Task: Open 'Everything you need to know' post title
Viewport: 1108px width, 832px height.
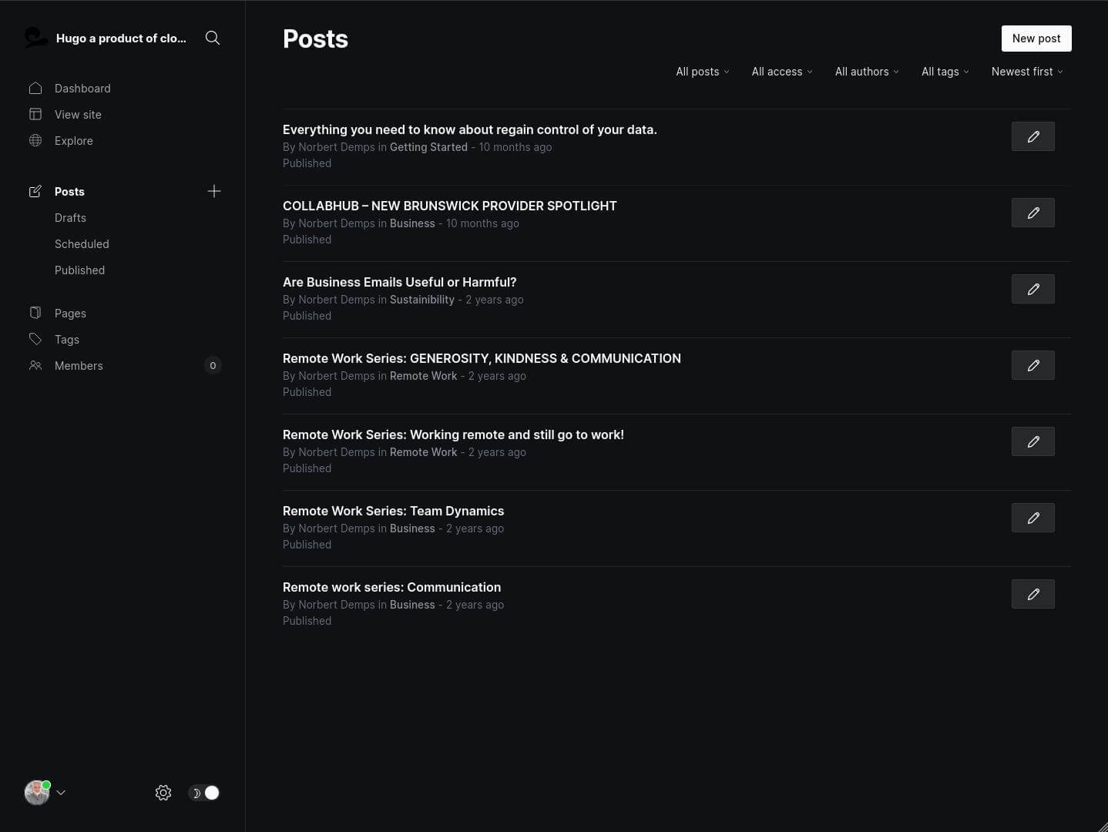Action: (469, 129)
